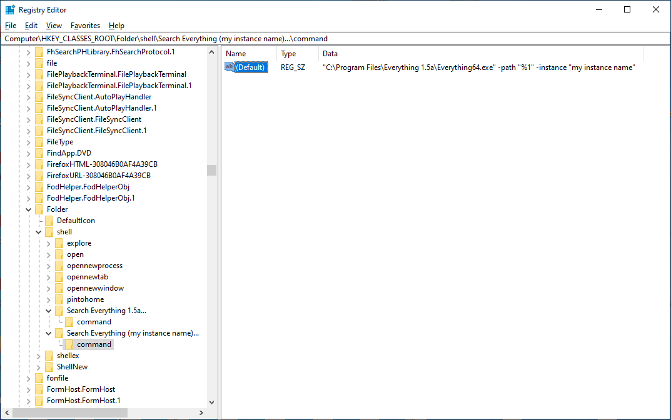Select FileSyncClient.FileSyncClient.1 key
The height and width of the screenshot is (420, 671).
[x=97, y=131]
